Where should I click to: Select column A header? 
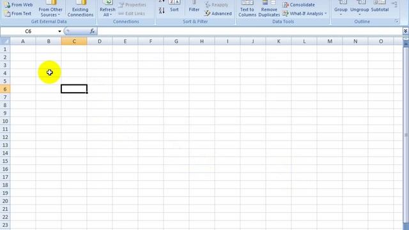click(x=23, y=41)
